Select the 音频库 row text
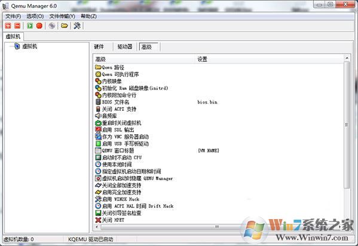This screenshot has width=358, height=246. point(109,116)
